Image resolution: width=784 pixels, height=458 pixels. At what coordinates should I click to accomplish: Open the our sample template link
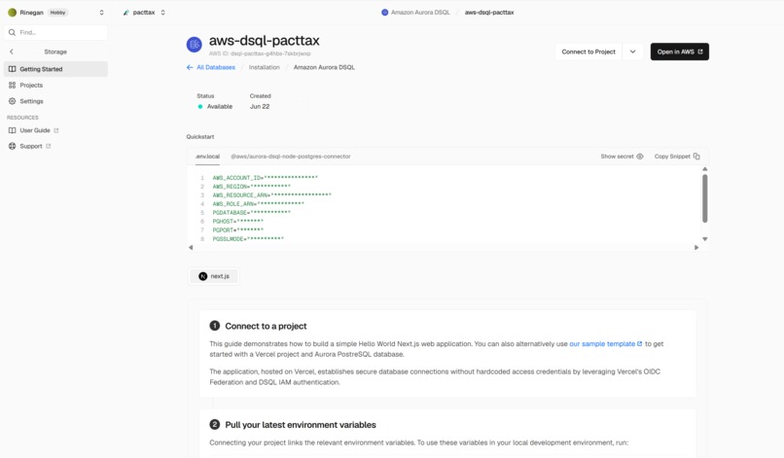click(x=605, y=344)
